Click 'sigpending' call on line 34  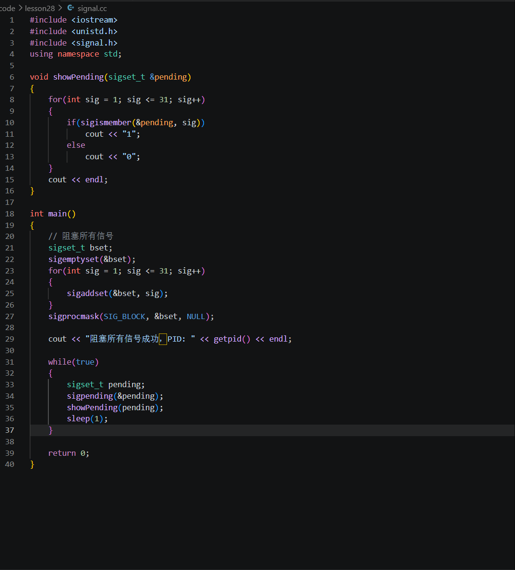90,396
